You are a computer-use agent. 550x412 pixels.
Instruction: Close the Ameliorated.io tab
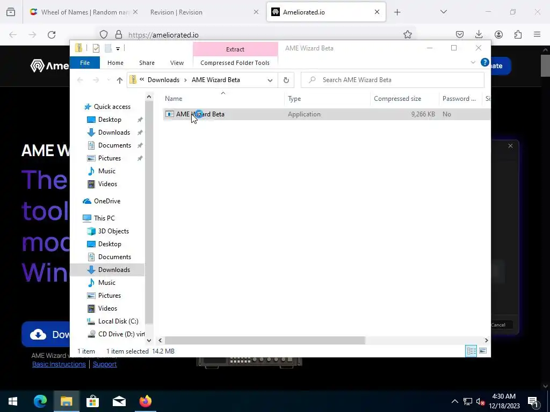[377, 12]
